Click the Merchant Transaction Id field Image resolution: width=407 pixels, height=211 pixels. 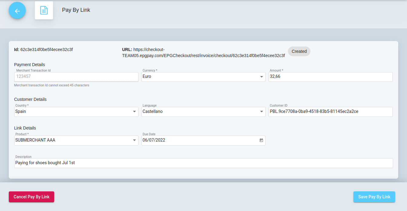tap(76, 77)
